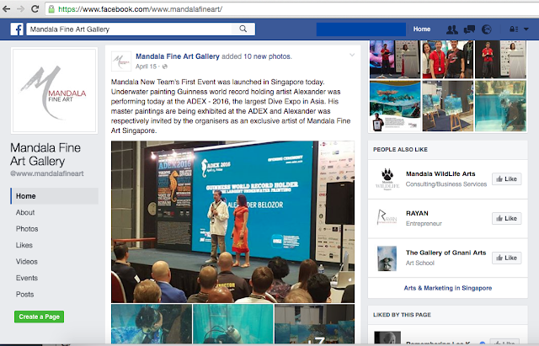Like The Gallery of Gnani Arts page
Screen dimensions: 539x346
coord(507,258)
